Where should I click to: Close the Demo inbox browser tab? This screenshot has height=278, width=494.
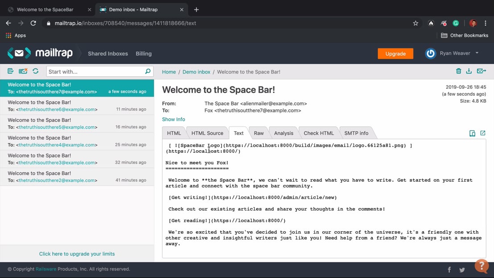click(x=182, y=9)
